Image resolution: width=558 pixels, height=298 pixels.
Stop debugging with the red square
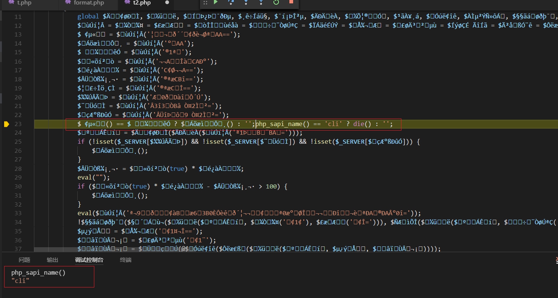point(291,2)
